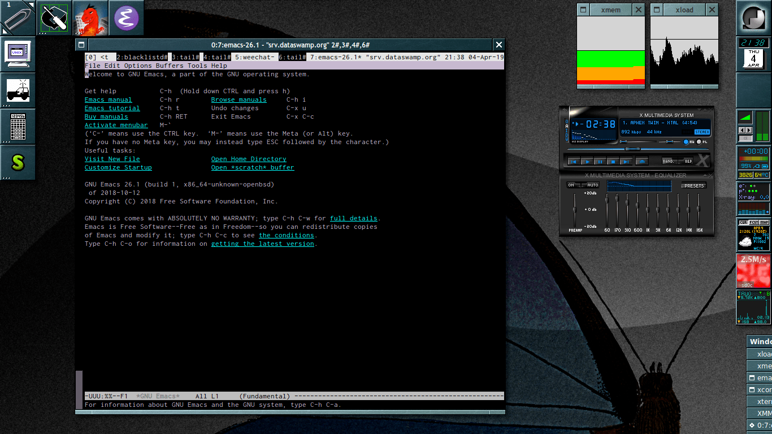772x434 pixels.
Task: Pause playback in XMMS
Action: 600,161
